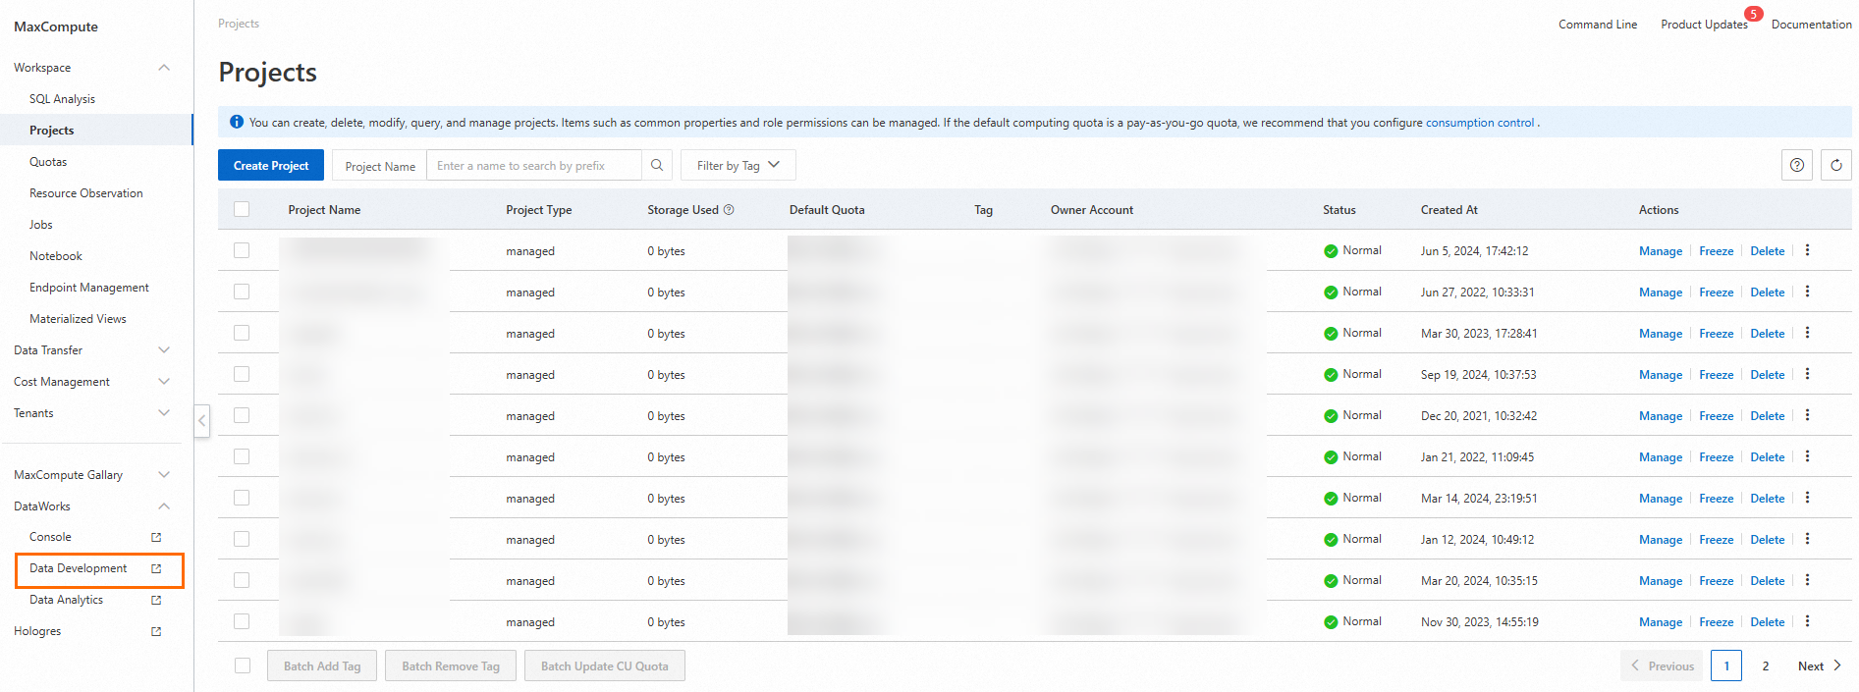This screenshot has width=1859, height=692.
Task: Collapse the DataWorks section
Action: click(x=164, y=506)
